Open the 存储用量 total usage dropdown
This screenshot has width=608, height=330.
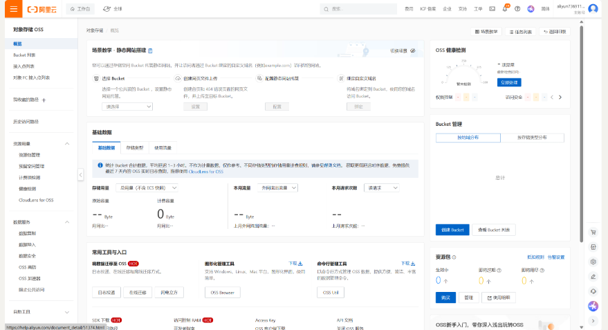click(147, 187)
